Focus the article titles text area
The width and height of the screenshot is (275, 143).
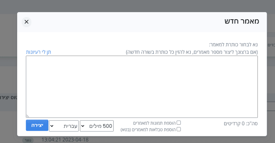click(142, 87)
